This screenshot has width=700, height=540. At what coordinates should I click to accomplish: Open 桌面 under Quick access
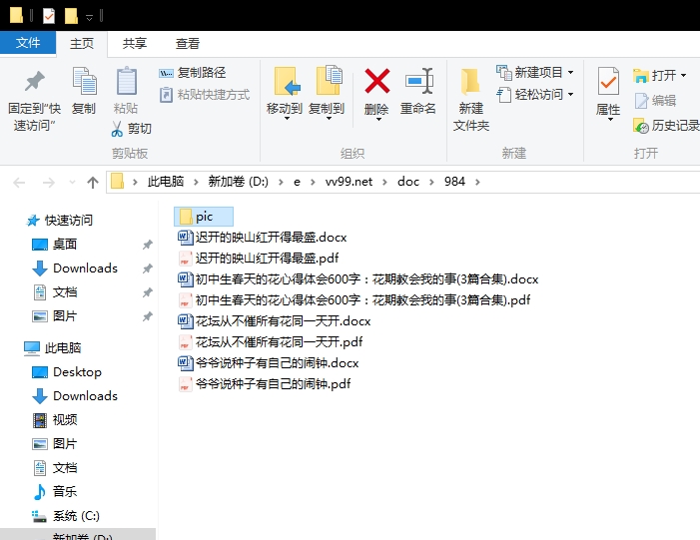pyautogui.click(x=55, y=245)
